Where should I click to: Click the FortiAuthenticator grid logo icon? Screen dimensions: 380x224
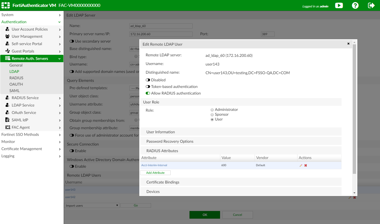(x=6, y=5)
